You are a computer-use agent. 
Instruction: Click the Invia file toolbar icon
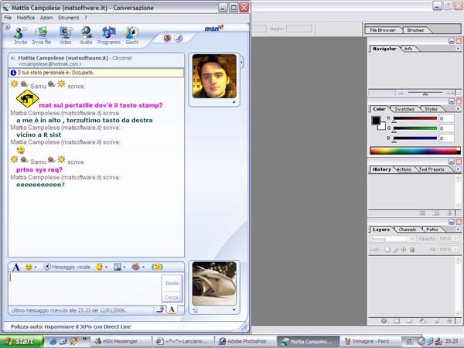point(42,35)
